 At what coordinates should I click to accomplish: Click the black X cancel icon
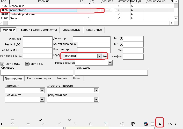(x=69, y=120)
